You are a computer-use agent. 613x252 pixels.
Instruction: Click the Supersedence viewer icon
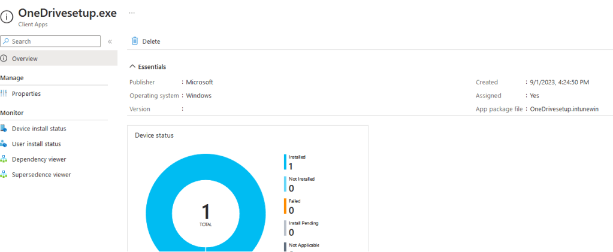click(x=4, y=175)
